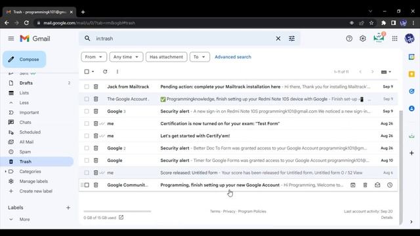This screenshot has height=236, width=420.
Task: Delete the Google Community email via hover trash icon
Action: (x=365, y=185)
